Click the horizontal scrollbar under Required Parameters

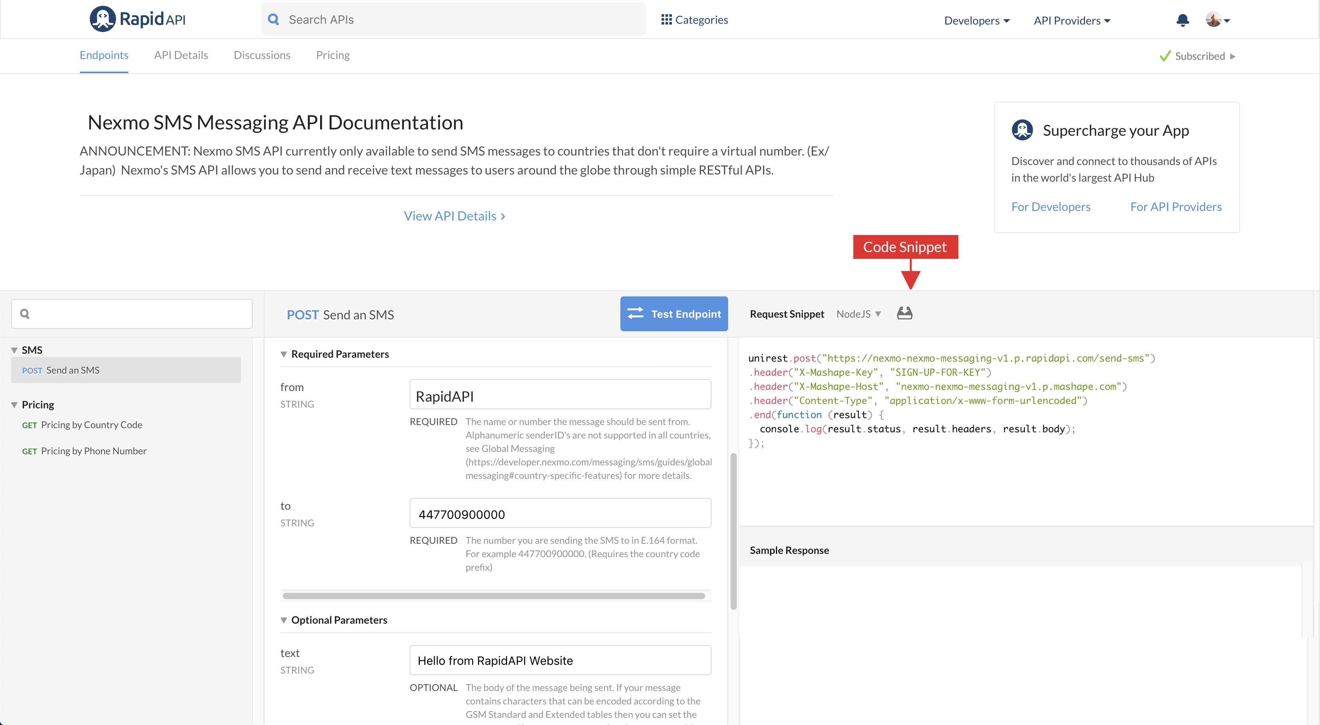coord(494,596)
